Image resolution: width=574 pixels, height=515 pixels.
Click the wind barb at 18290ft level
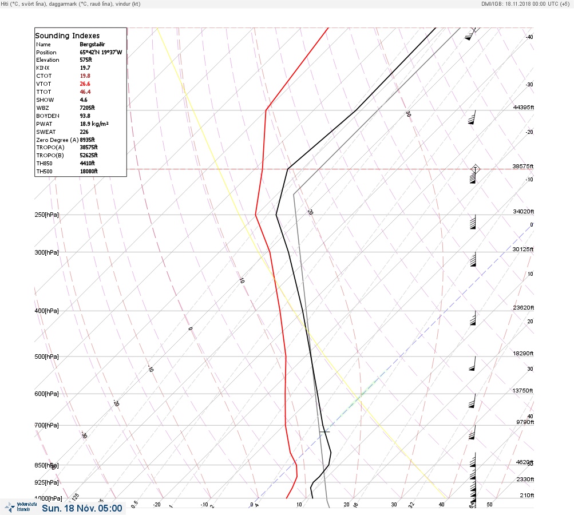(x=472, y=363)
